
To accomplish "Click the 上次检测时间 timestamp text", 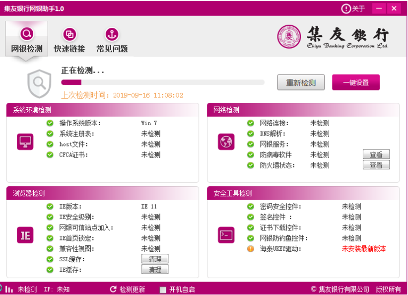I will click(x=122, y=95).
